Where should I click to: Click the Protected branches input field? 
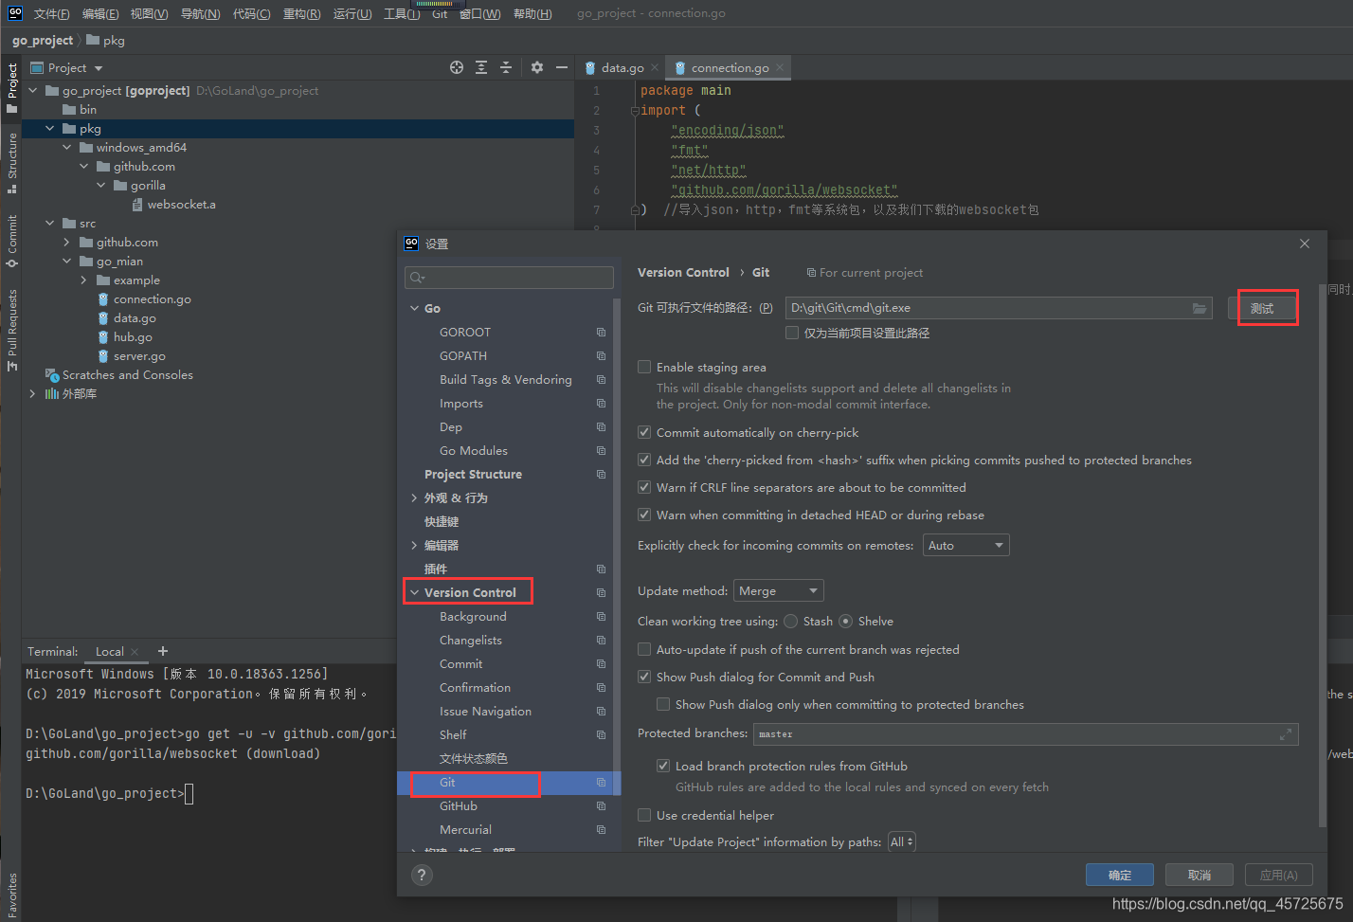(x=1025, y=734)
